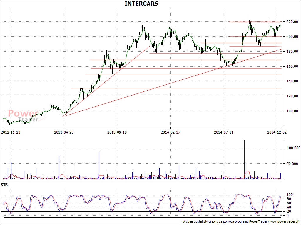Select the 2014-12-02 date label

(277, 132)
